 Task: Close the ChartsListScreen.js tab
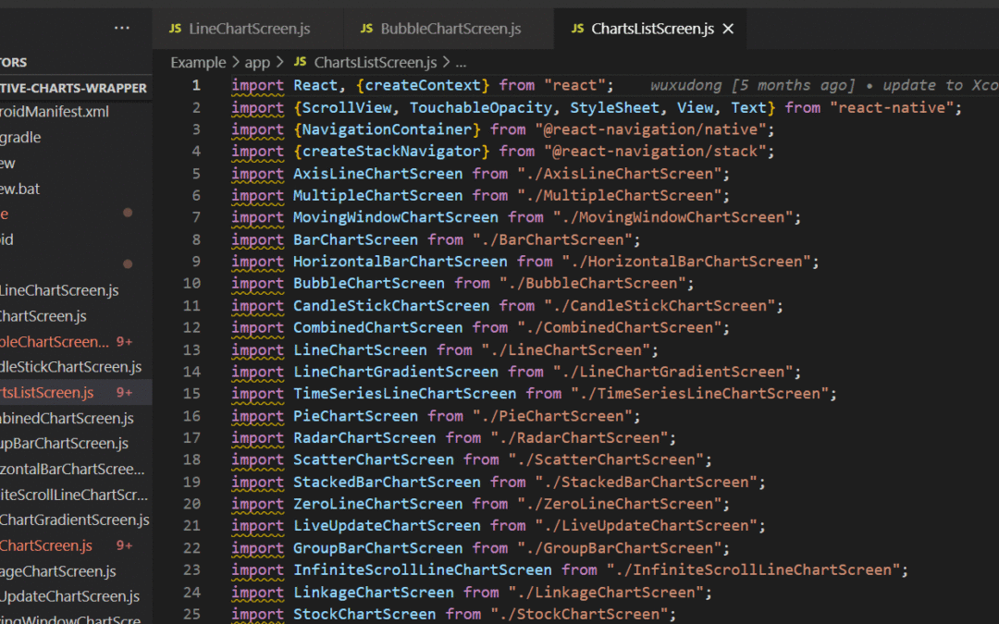point(728,29)
